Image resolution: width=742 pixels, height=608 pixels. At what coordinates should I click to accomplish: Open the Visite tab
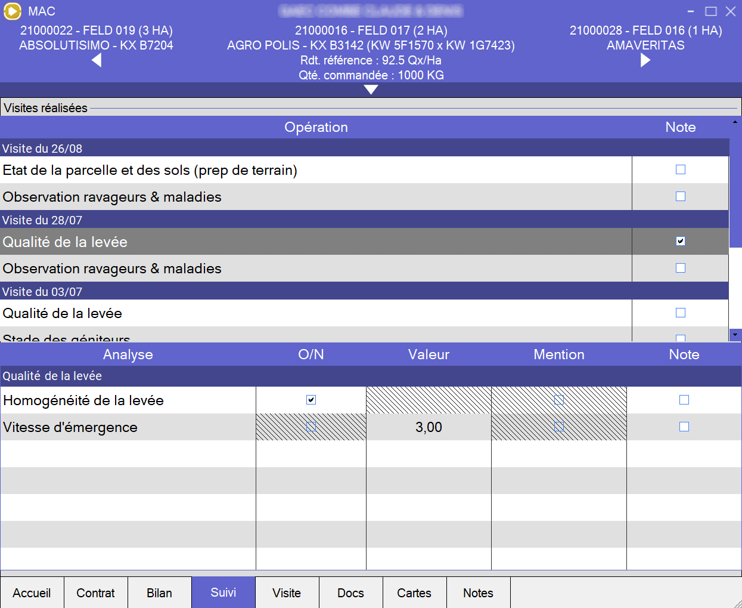(287, 592)
